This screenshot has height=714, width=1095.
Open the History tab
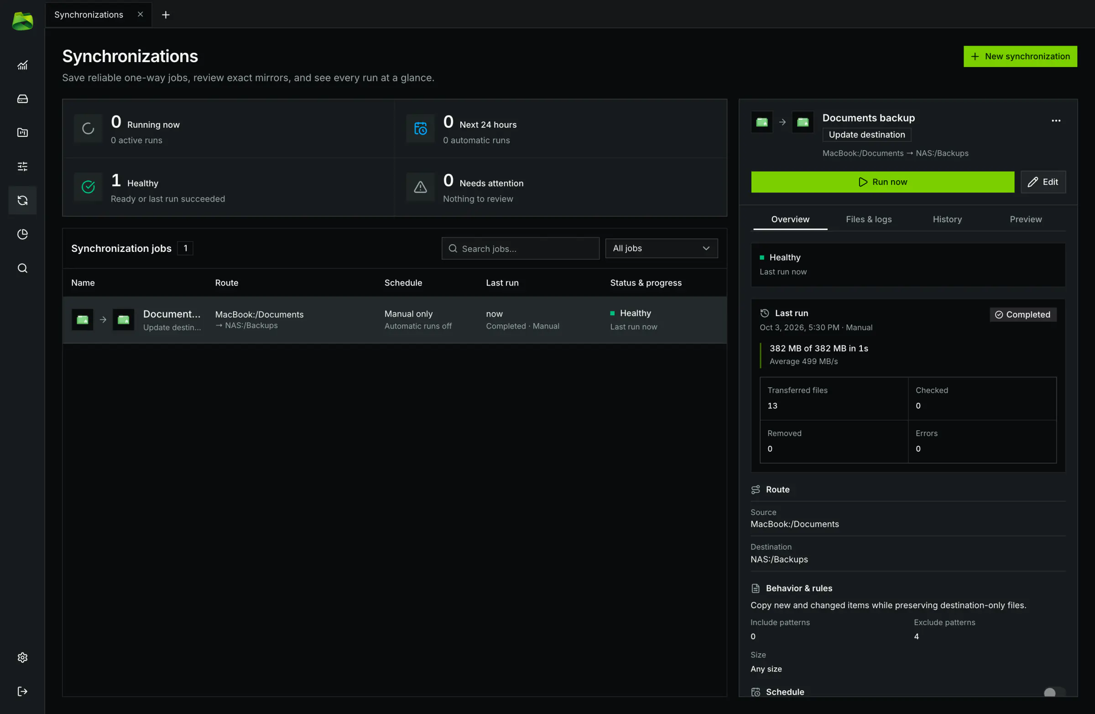point(947,219)
